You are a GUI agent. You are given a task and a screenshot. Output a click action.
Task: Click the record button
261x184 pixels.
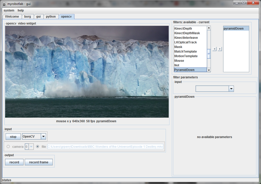pos(14,162)
